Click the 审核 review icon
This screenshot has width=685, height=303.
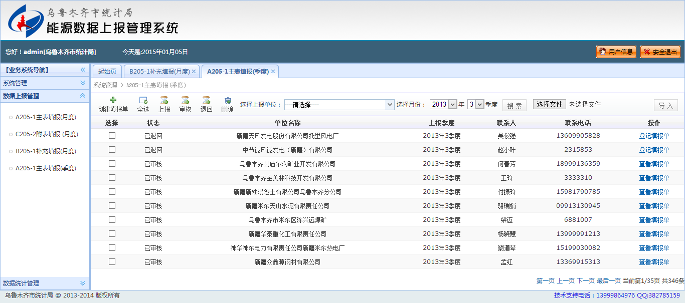[186, 100]
